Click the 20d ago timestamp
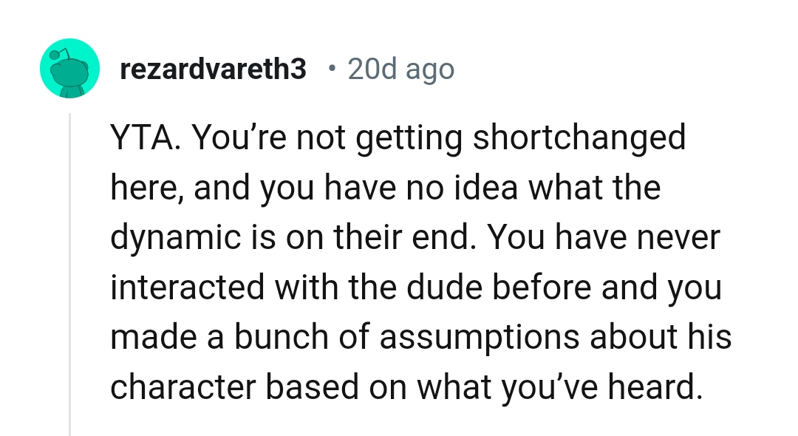This screenshot has width=798, height=436. (x=400, y=68)
